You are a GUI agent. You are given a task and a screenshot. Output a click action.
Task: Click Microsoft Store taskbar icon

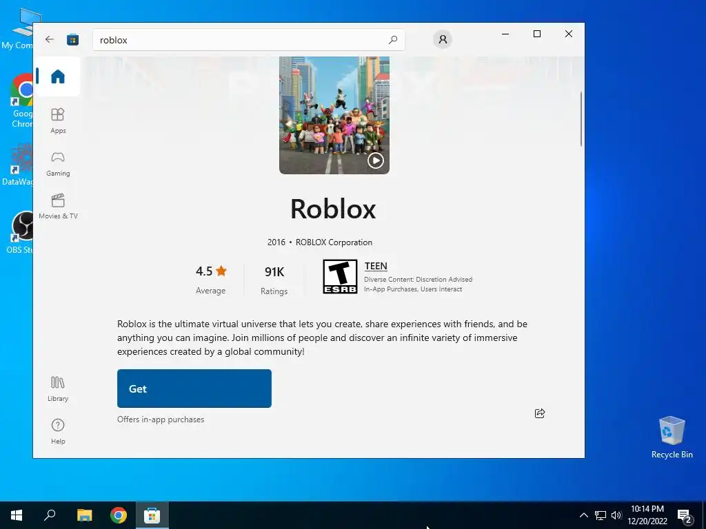click(x=152, y=515)
